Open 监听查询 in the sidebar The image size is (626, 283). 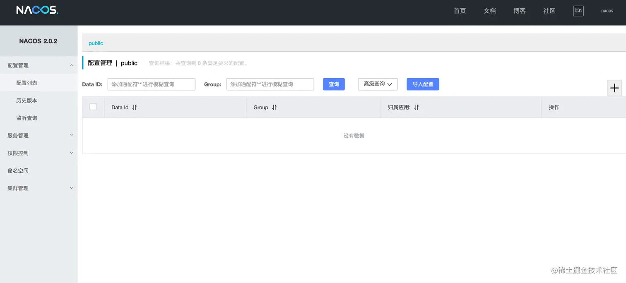26,118
